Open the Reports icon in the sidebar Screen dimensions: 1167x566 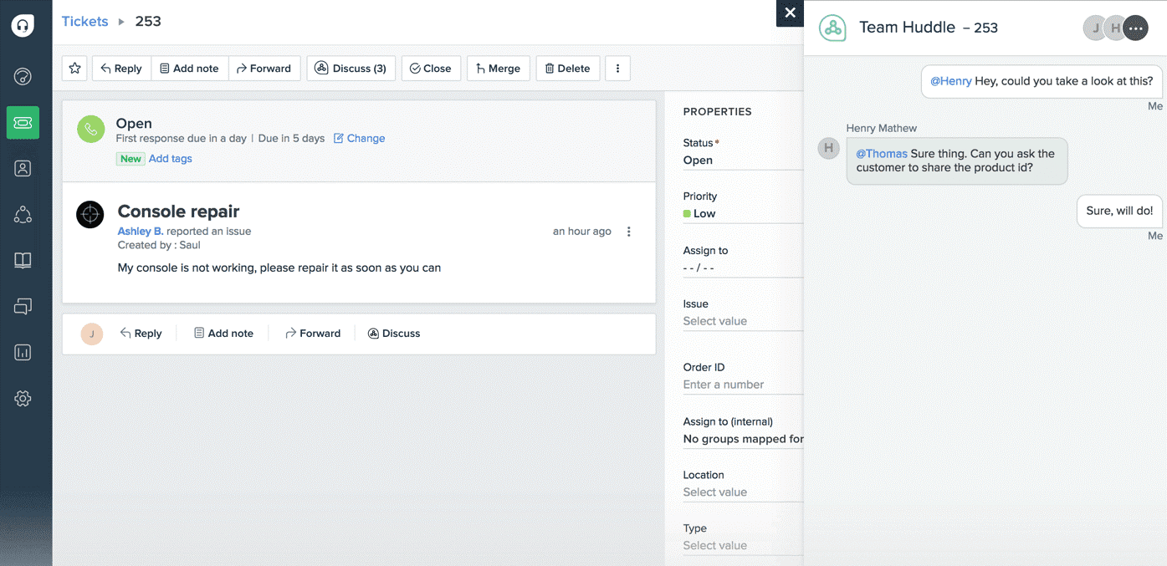click(23, 352)
